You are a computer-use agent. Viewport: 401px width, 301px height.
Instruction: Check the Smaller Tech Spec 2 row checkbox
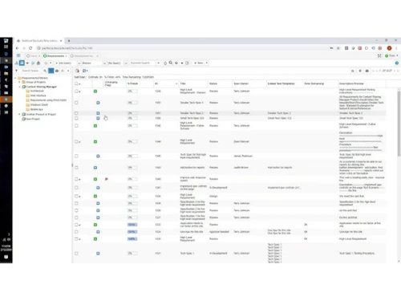coord(76,113)
